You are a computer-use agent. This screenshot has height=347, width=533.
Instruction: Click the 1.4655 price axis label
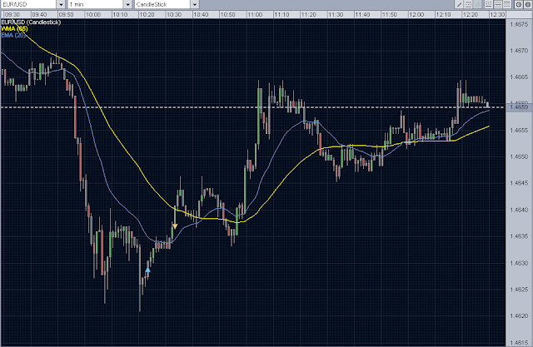[519, 131]
